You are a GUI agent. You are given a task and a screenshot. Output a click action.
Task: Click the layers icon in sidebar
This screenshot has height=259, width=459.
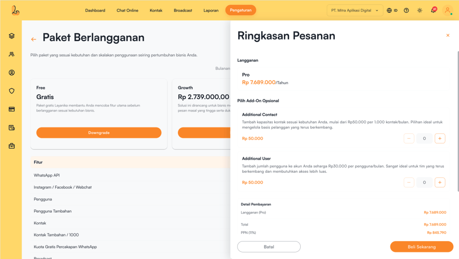[12, 36]
